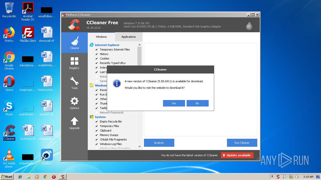The width and height of the screenshot is (321, 180).
Task: Collapse the System group header
Action: pos(100,117)
